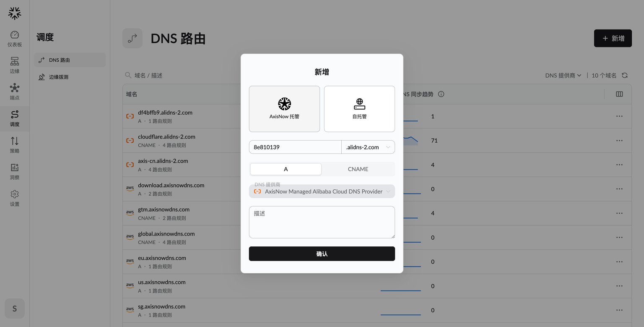Click the search magnifier icon
The width and height of the screenshot is (644, 327).
128,75
